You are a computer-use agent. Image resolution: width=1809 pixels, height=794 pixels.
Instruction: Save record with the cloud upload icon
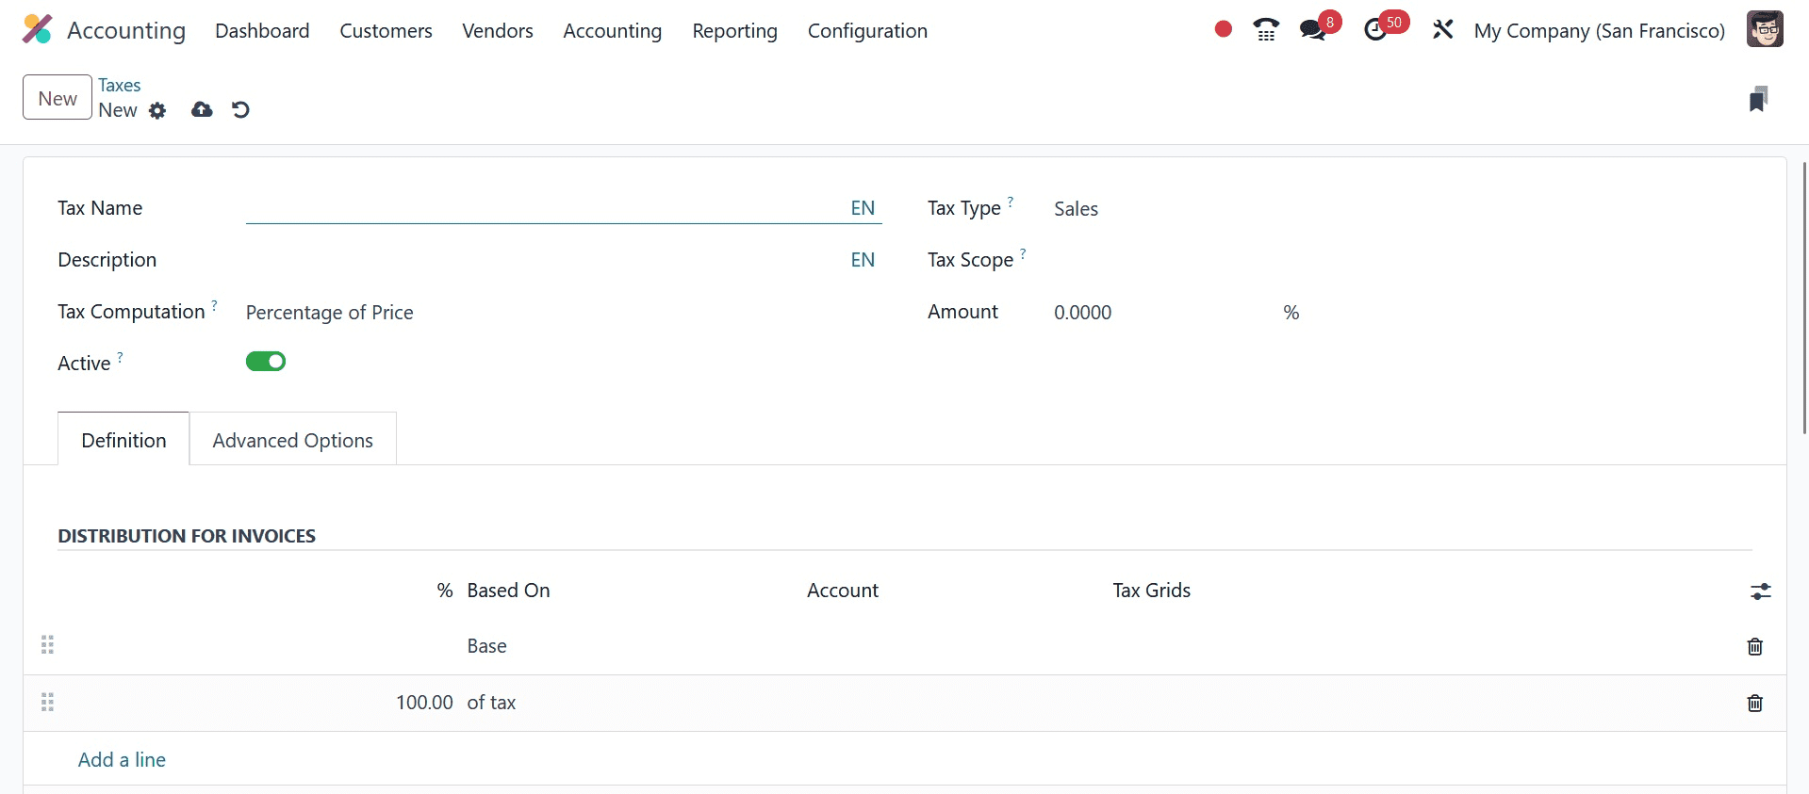(x=202, y=110)
